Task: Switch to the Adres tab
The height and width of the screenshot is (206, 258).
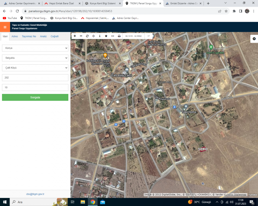Action: tap(15, 36)
